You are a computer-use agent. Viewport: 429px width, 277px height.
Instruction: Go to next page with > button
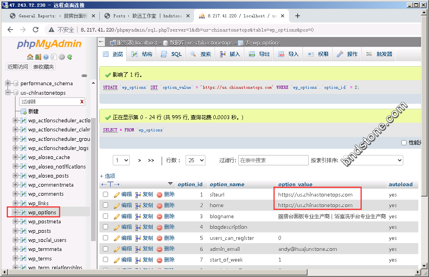pos(140,160)
